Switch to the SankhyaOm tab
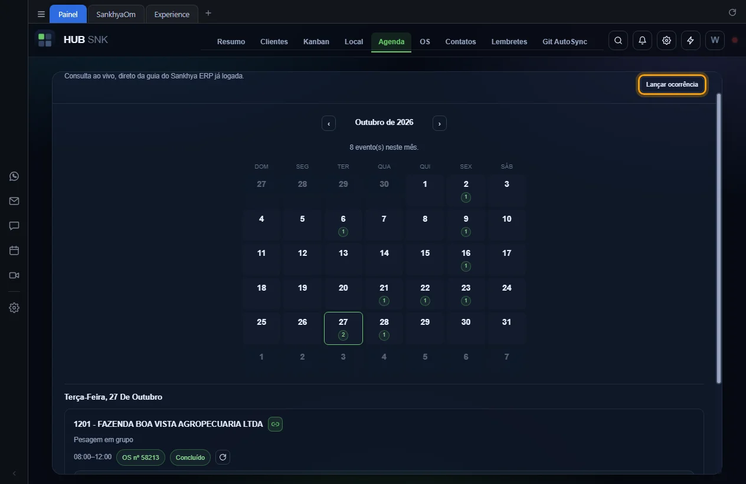The height and width of the screenshot is (484, 746). click(x=116, y=14)
